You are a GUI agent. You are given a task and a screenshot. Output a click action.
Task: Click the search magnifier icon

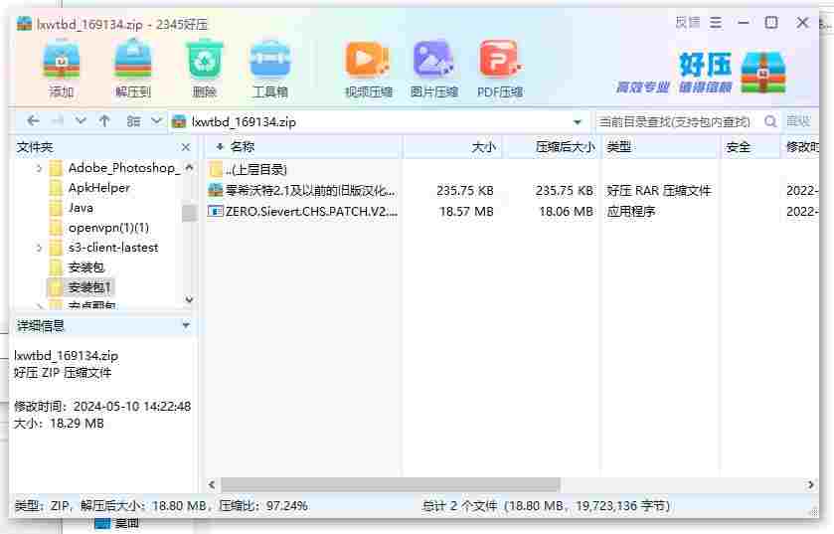tap(770, 121)
